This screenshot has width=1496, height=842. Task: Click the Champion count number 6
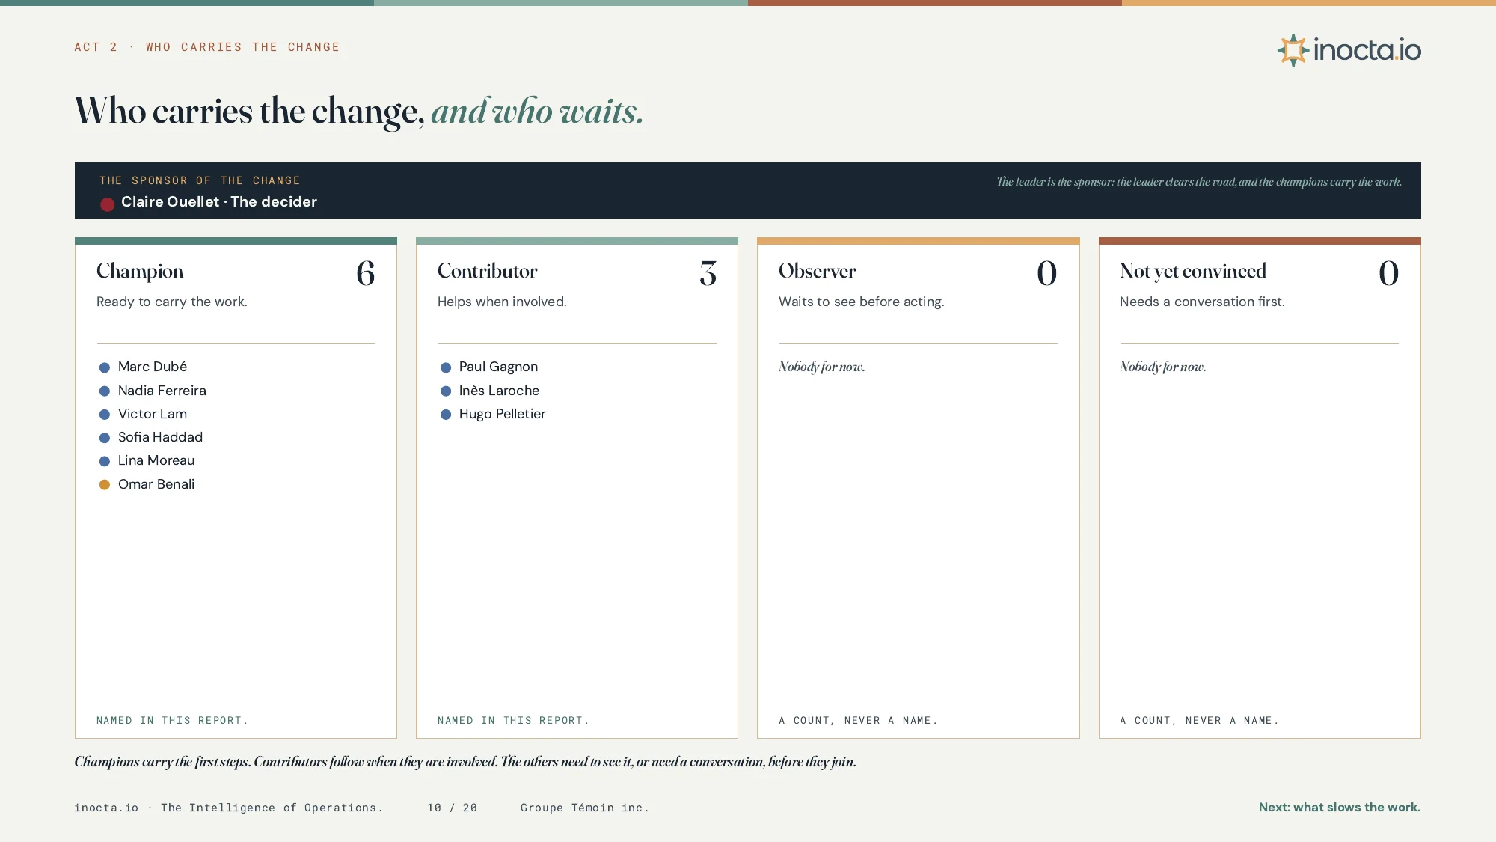pos(366,273)
